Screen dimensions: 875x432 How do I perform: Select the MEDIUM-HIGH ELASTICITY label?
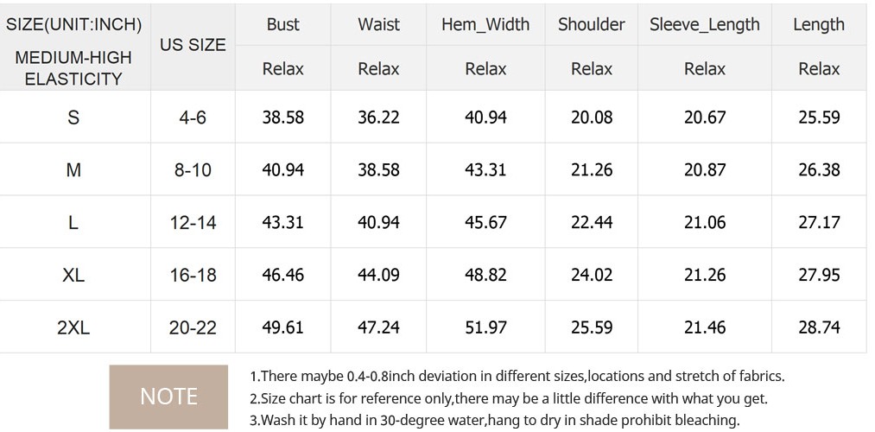pos(73,68)
